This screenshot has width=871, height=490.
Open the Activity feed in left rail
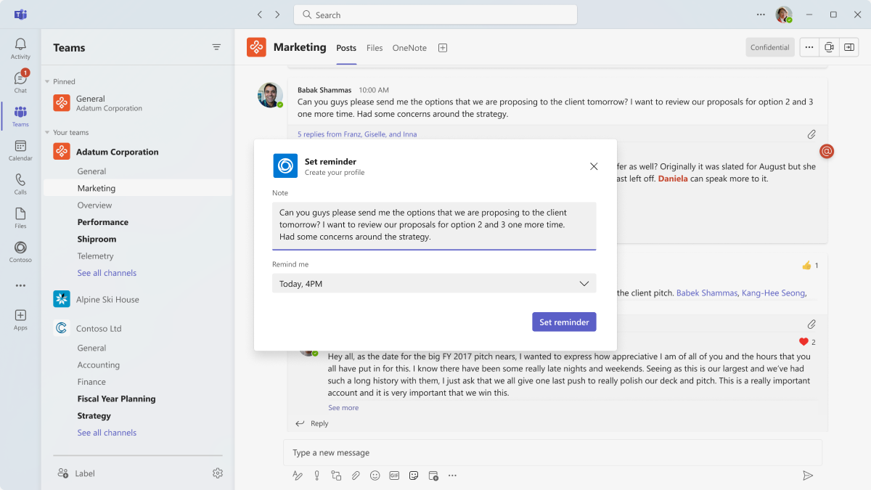click(20, 48)
